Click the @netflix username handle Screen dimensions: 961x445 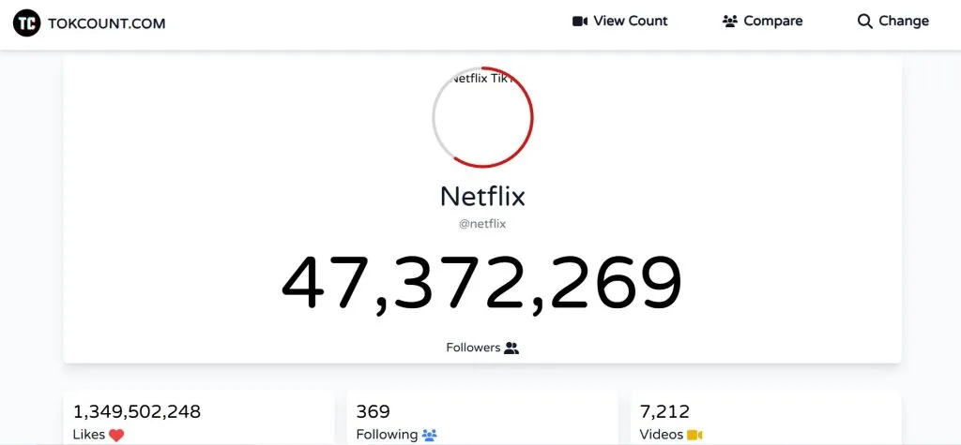tap(482, 224)
